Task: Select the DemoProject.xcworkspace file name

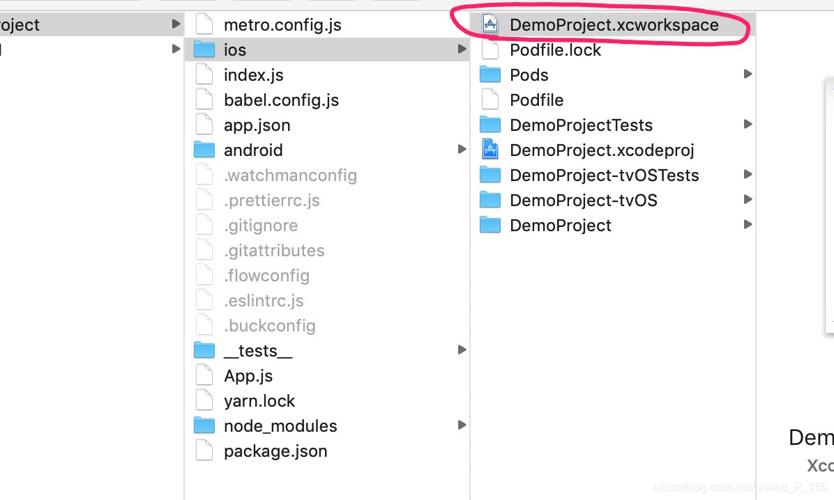Action: point(614,25)
